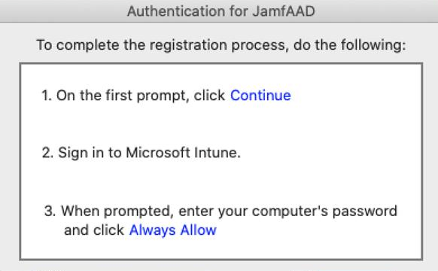This screenshot has height=271, width=438.
Task: Click the 'and click' text in step three
Action: click(94, 230)
